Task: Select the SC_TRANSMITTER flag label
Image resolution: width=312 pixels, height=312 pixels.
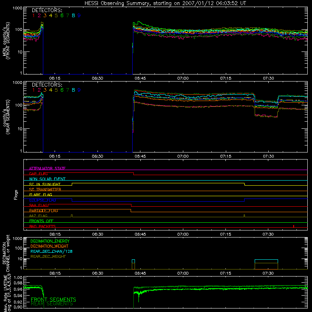Action: tap(45, 190)
